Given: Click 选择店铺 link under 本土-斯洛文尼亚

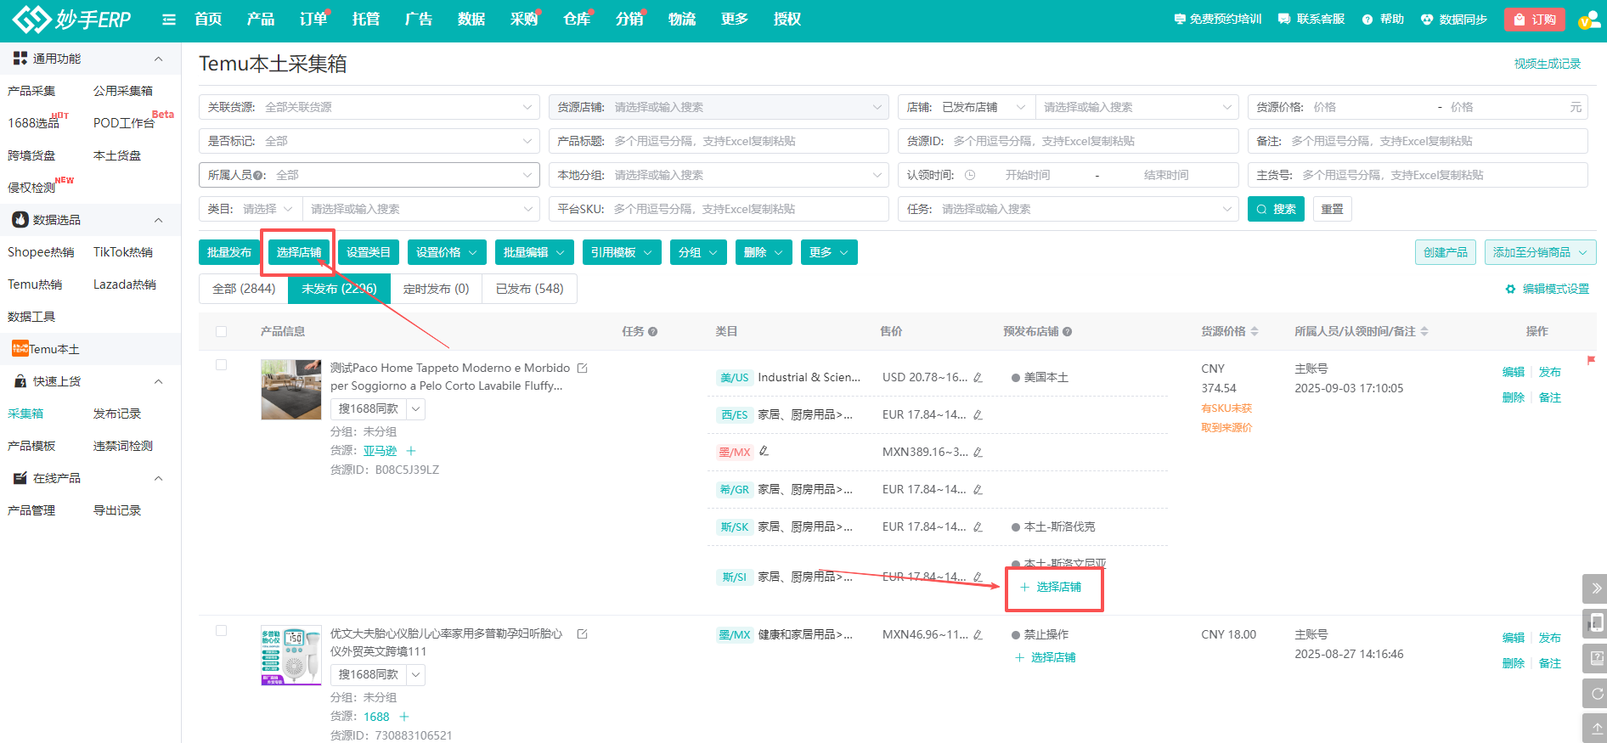Looking at the screenshot, I should (x=1051, y=587).
